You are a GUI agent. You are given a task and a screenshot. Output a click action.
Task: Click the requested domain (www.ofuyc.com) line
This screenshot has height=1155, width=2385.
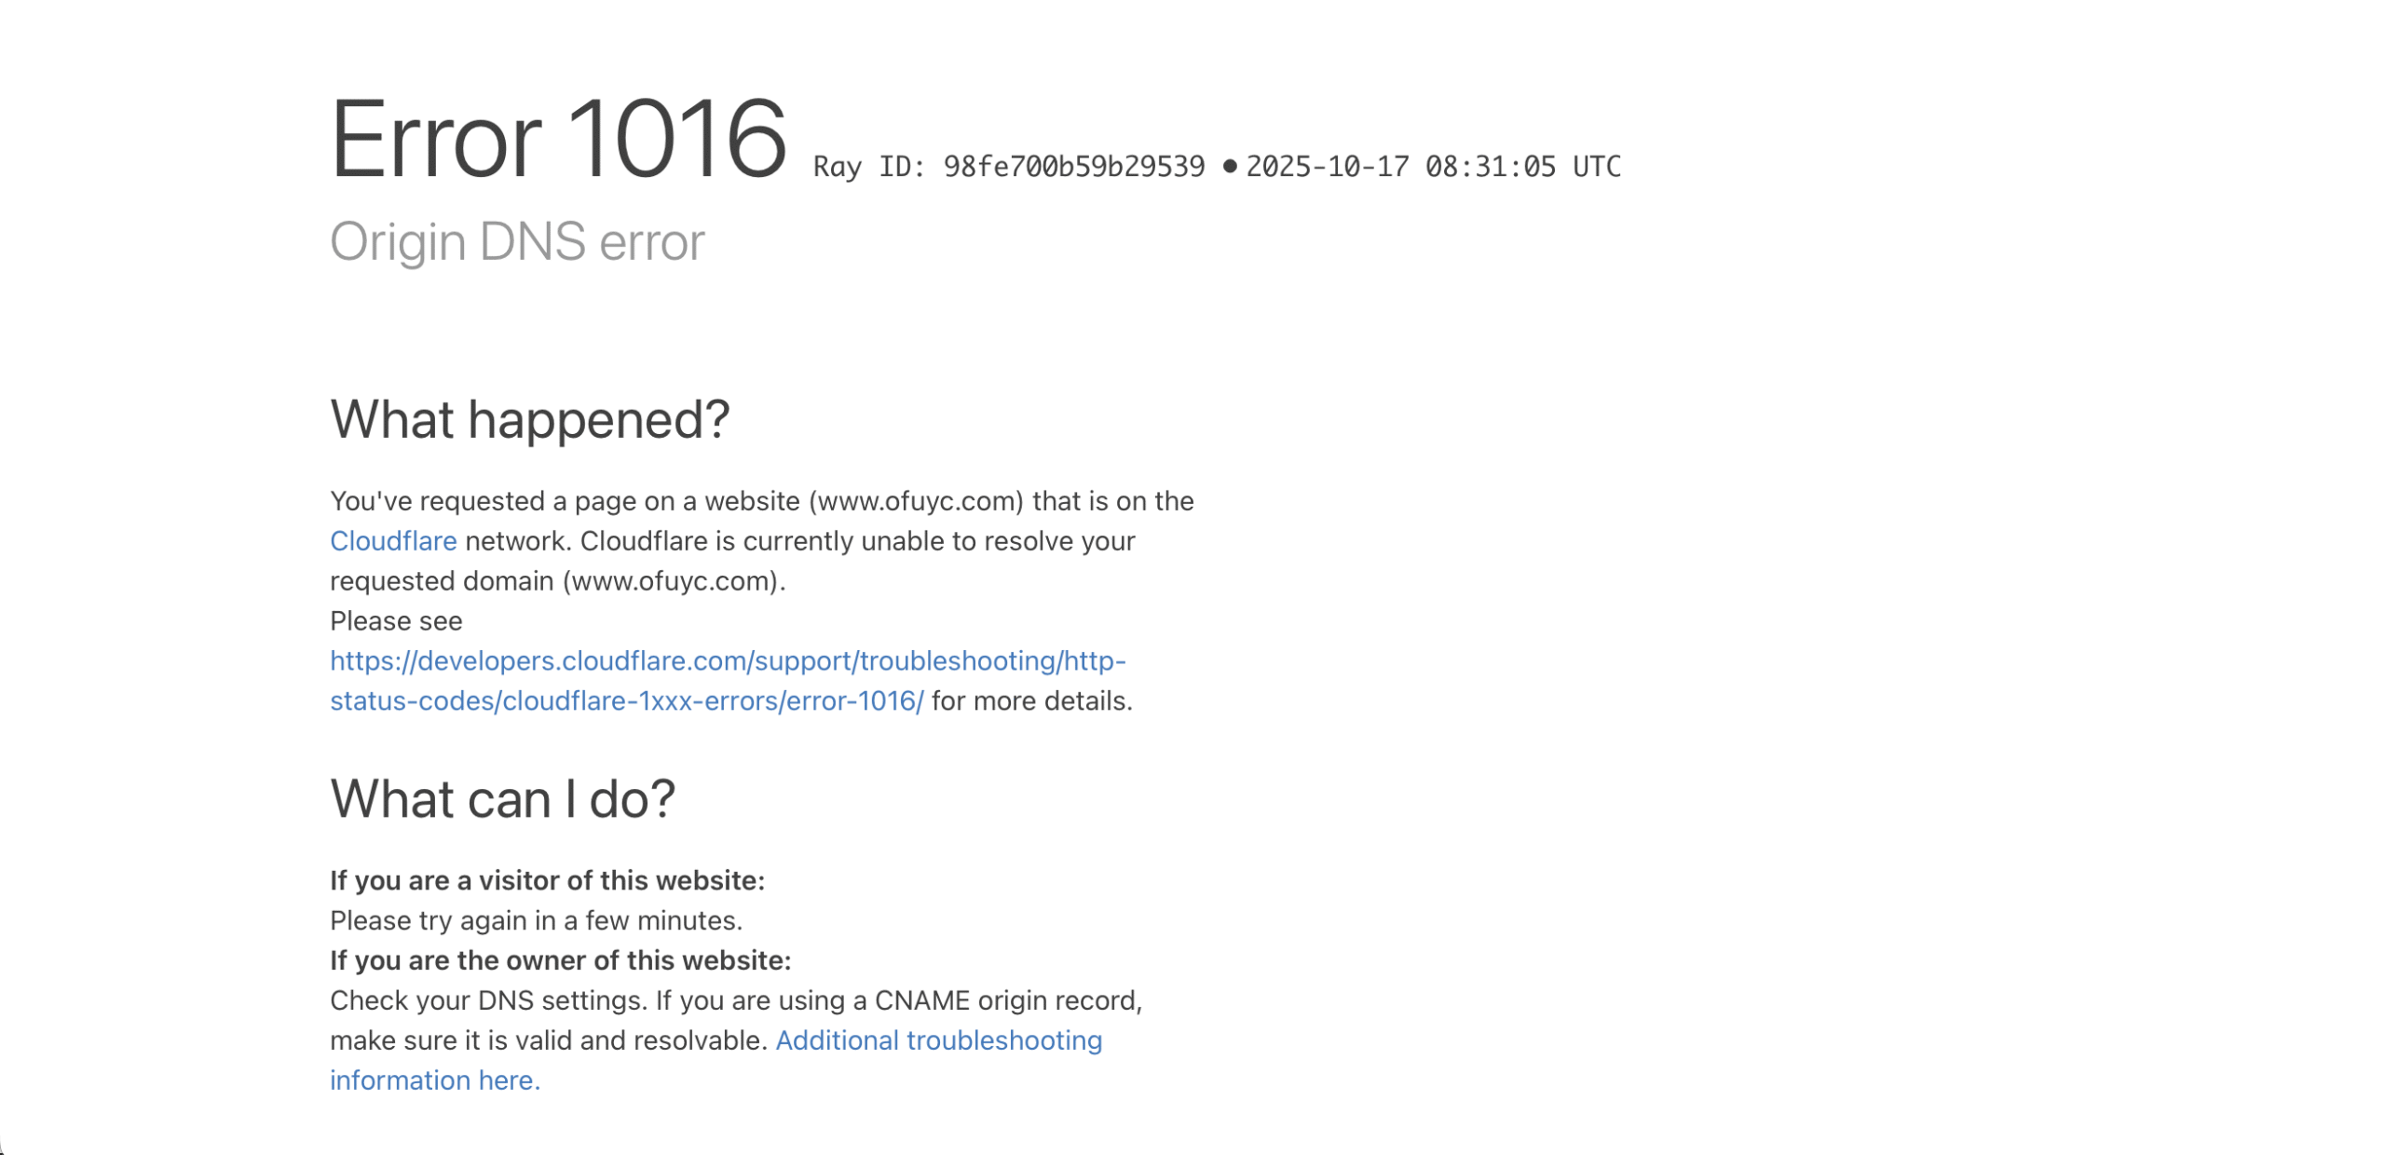pyautogui.click(x=557, y=581)
